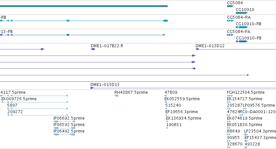The image size is (276, 149).
Task: Click the FGH122F04.5prime EST label
Action: tap(246, 92)
